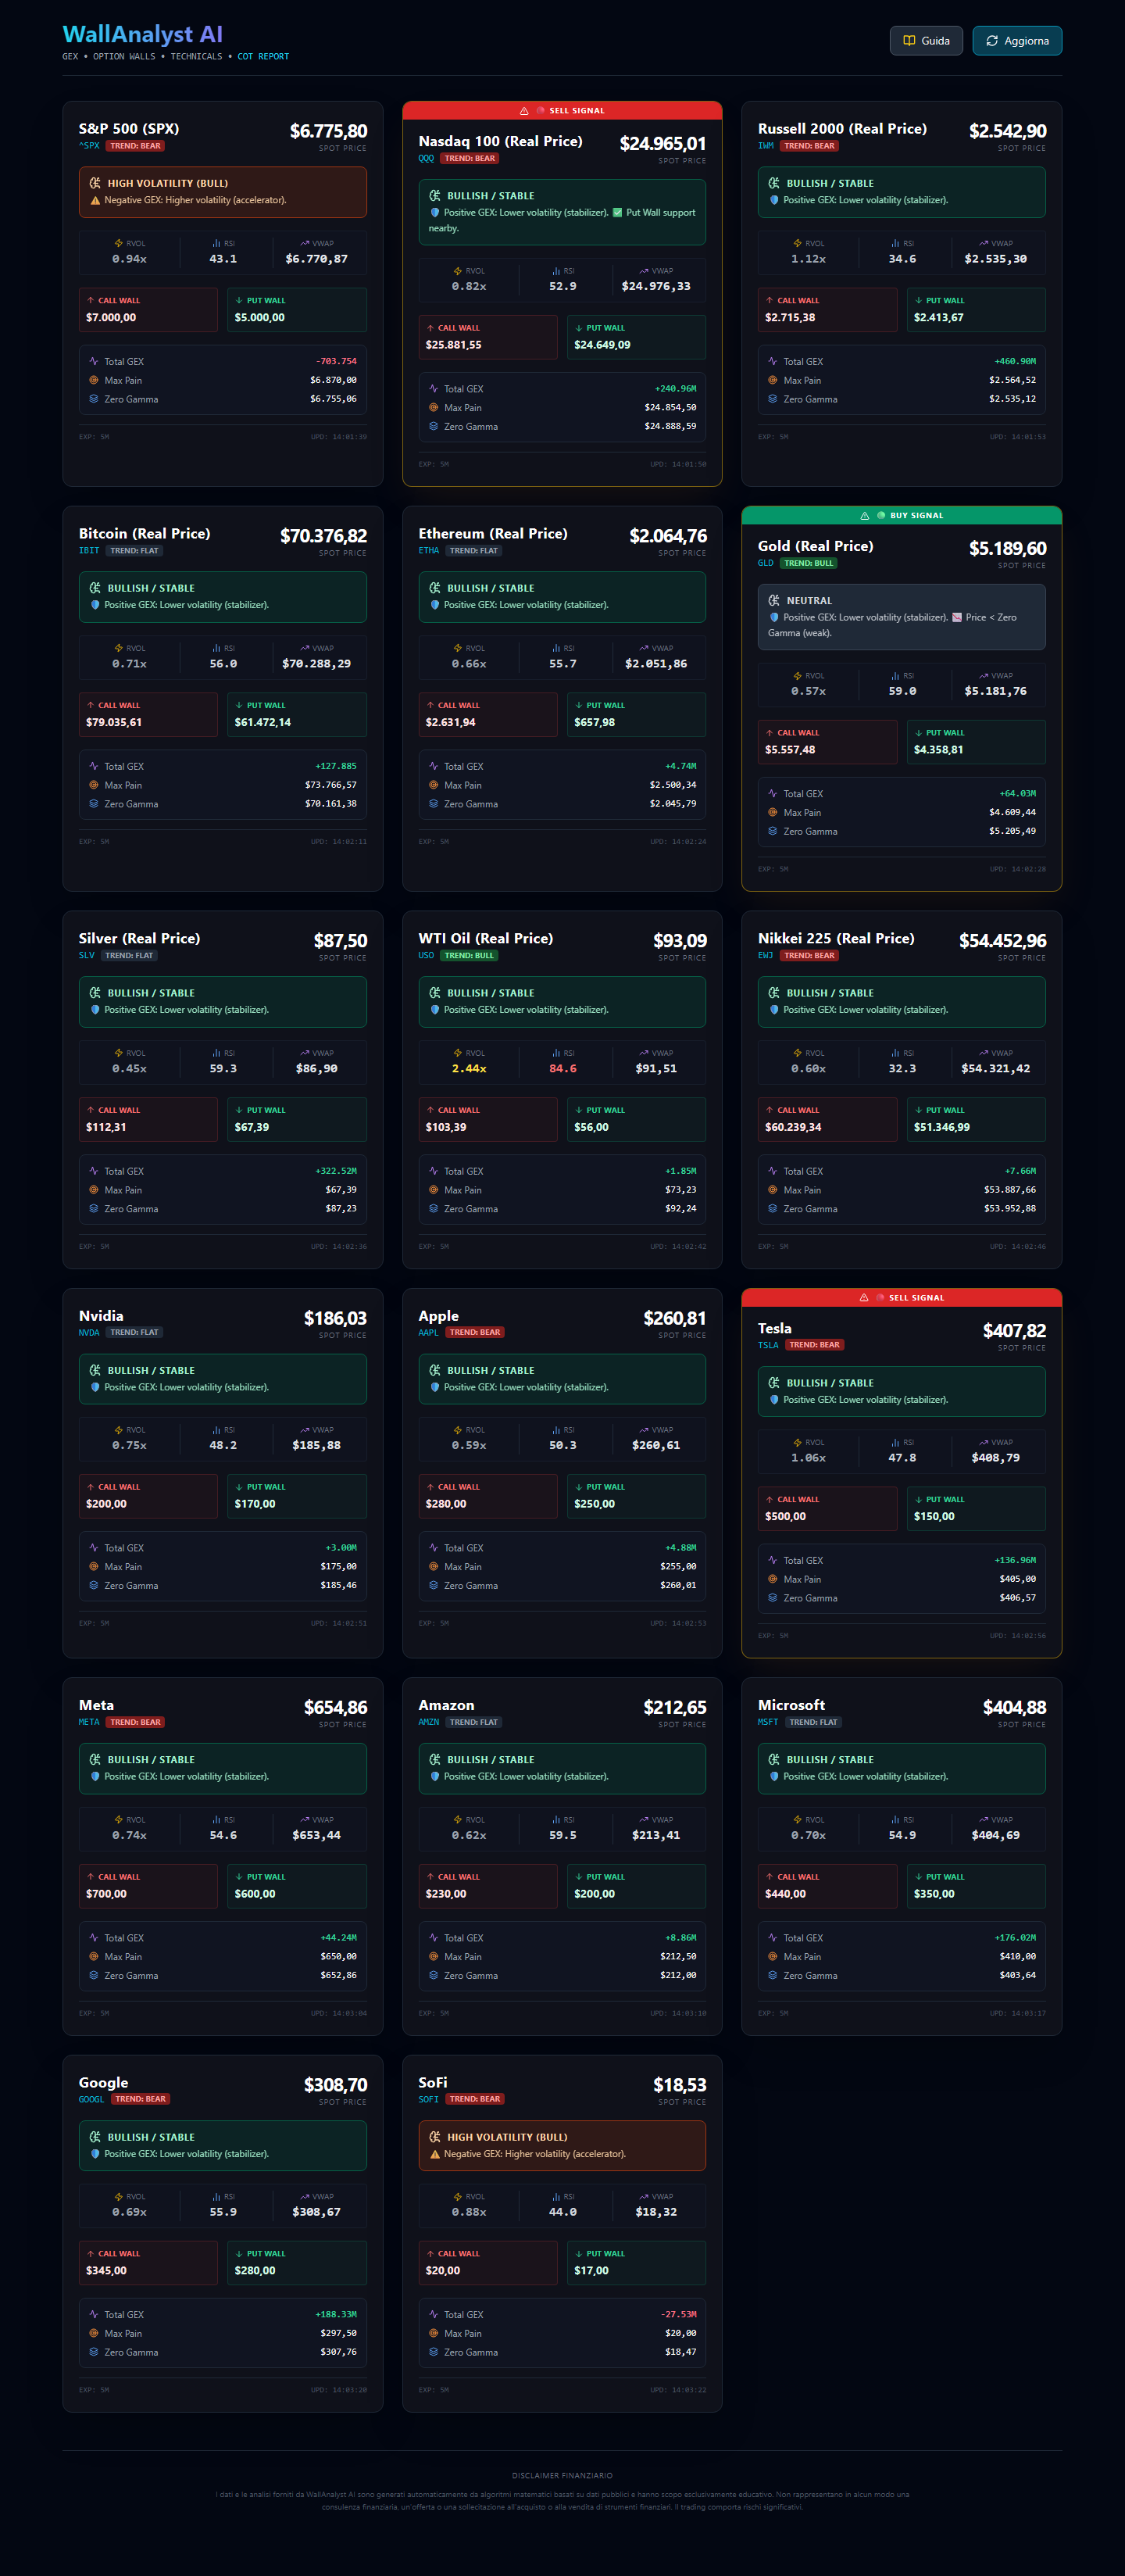Image resolution: width=1125 pixels, height=2576 pixels.
Task: Click the Zero Gamma layers icon in Silver card
Action: [94, 1209]
